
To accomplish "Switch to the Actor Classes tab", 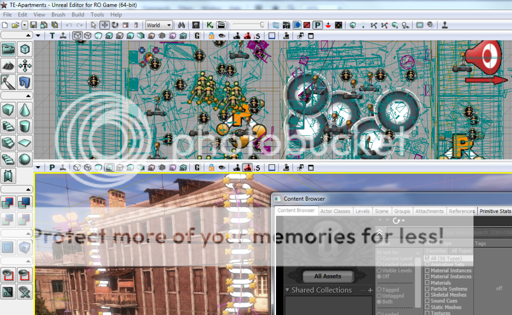I will [x=335, y=211].
